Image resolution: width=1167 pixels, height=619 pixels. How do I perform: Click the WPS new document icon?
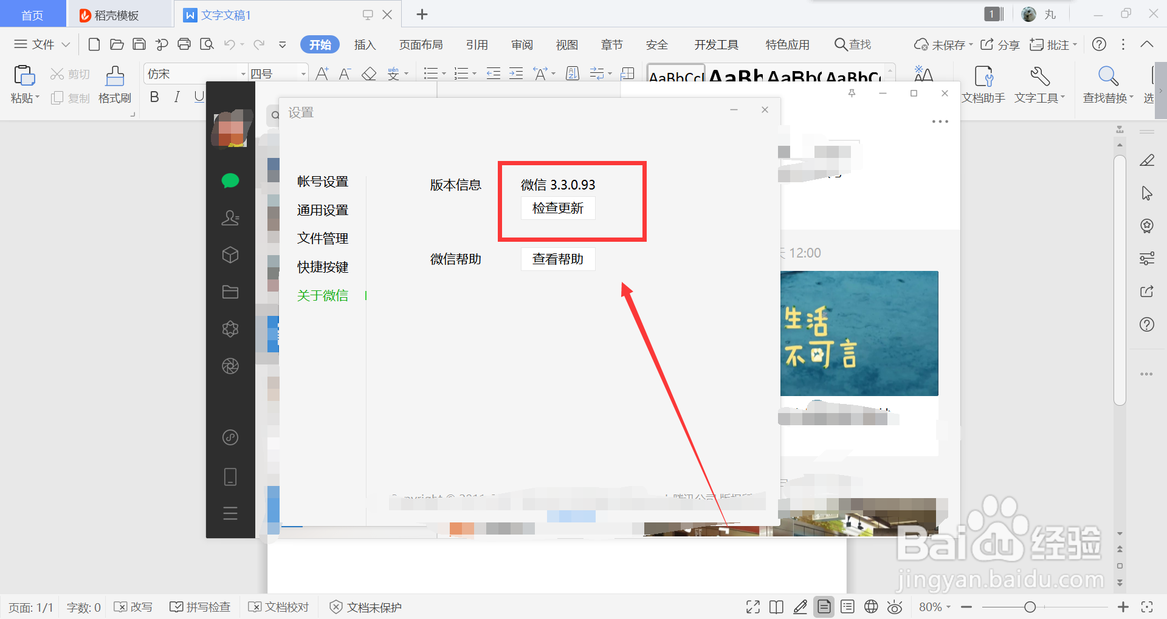point(94,44)
